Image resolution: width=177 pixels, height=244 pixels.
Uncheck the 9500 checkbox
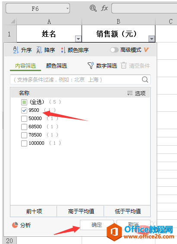(x=24, y=111)
